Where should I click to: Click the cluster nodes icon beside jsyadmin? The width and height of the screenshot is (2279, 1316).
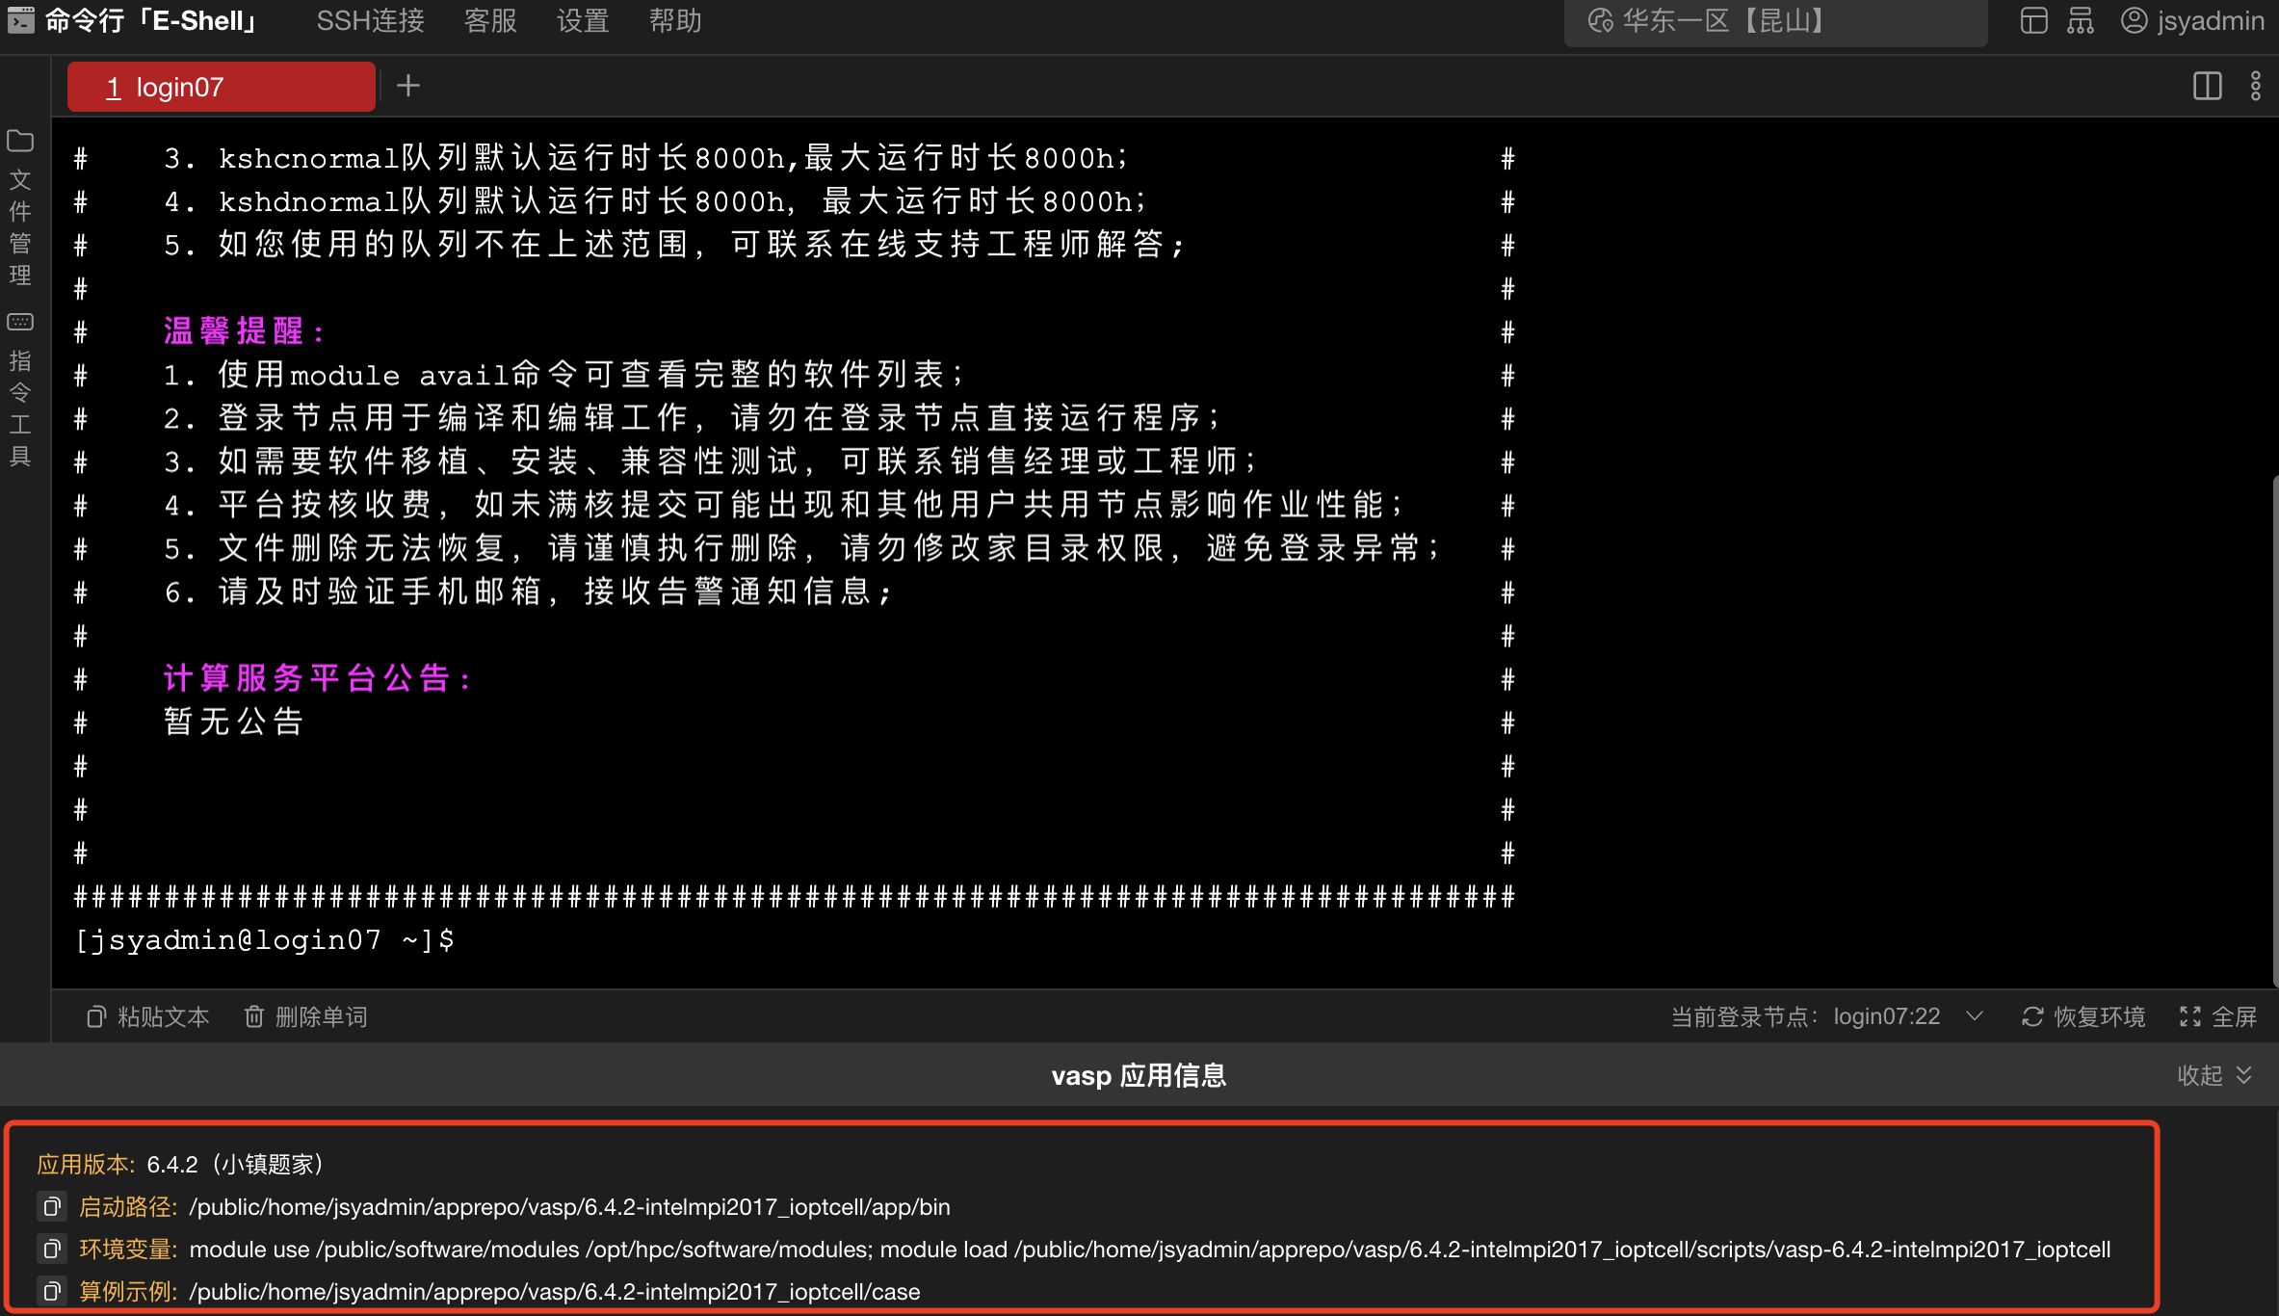(x=2081, y=20)
